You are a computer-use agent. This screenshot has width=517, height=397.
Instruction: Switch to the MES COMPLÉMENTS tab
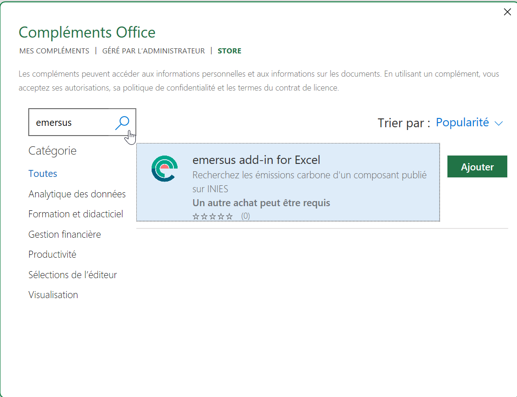tap(54, 51)
